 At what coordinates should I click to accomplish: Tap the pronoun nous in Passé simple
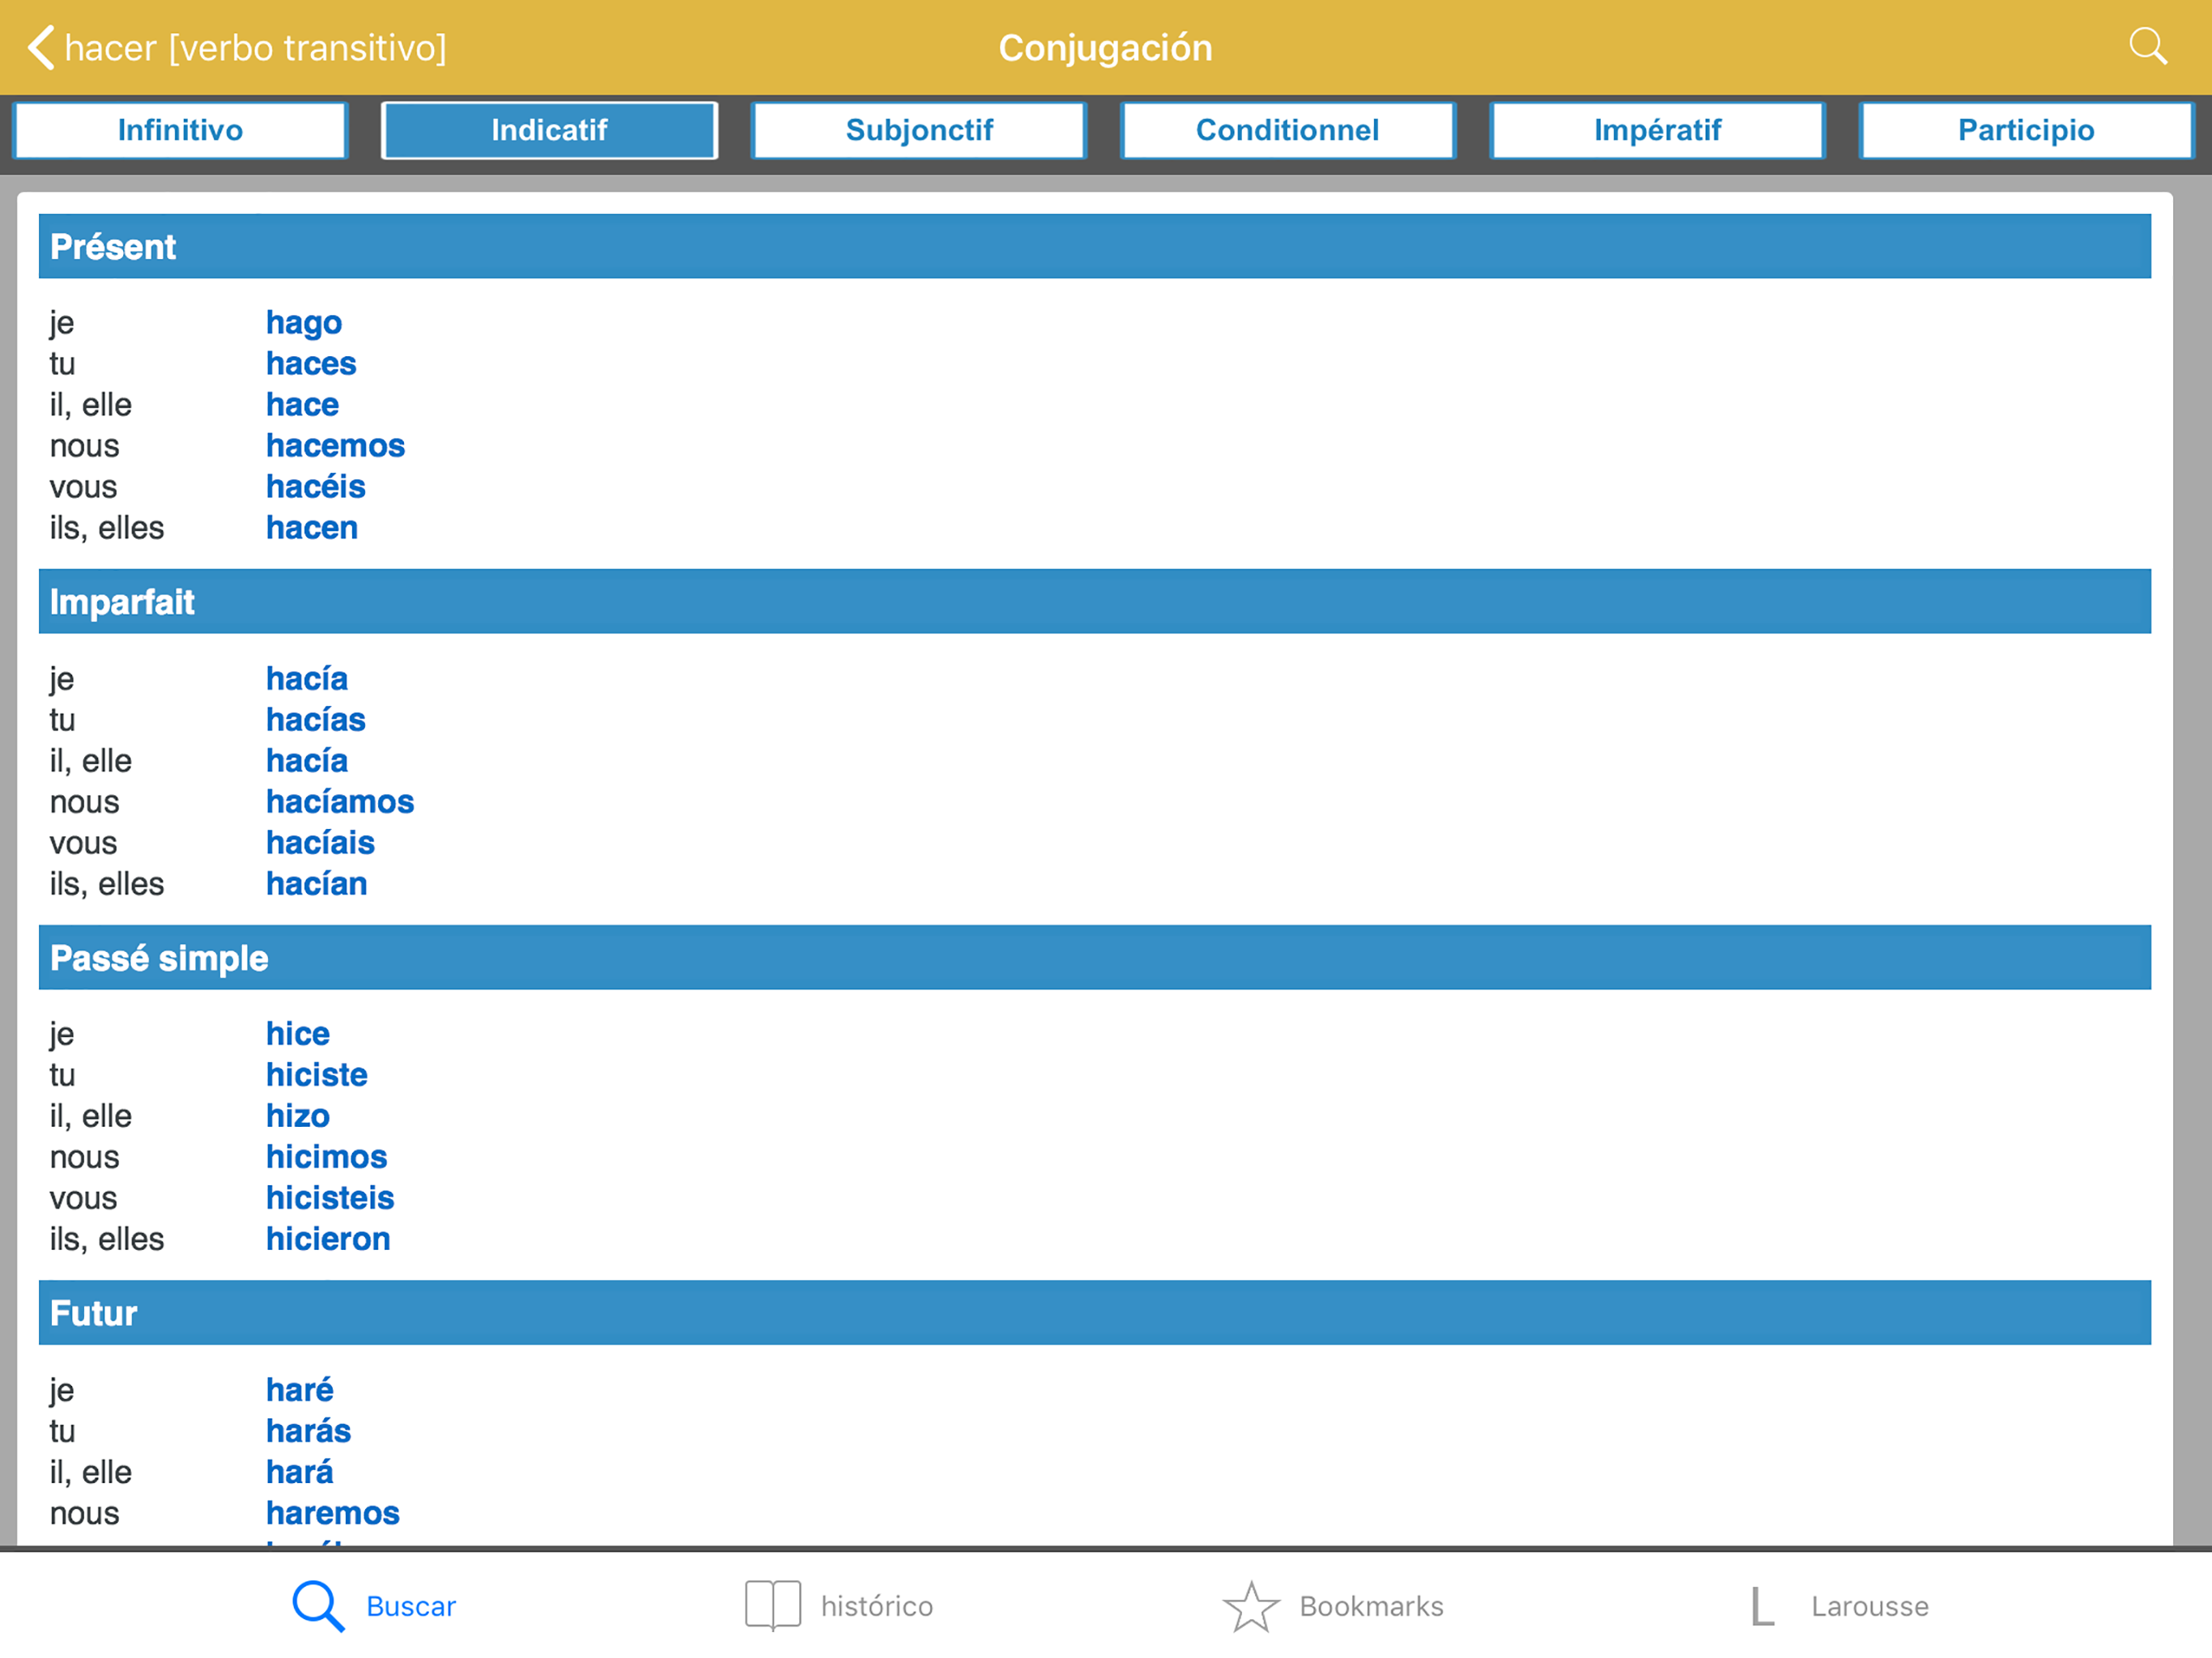[84, 1157]
